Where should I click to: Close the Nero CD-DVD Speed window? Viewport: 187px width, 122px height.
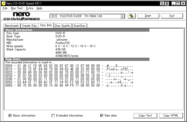(x=183, y=3)
